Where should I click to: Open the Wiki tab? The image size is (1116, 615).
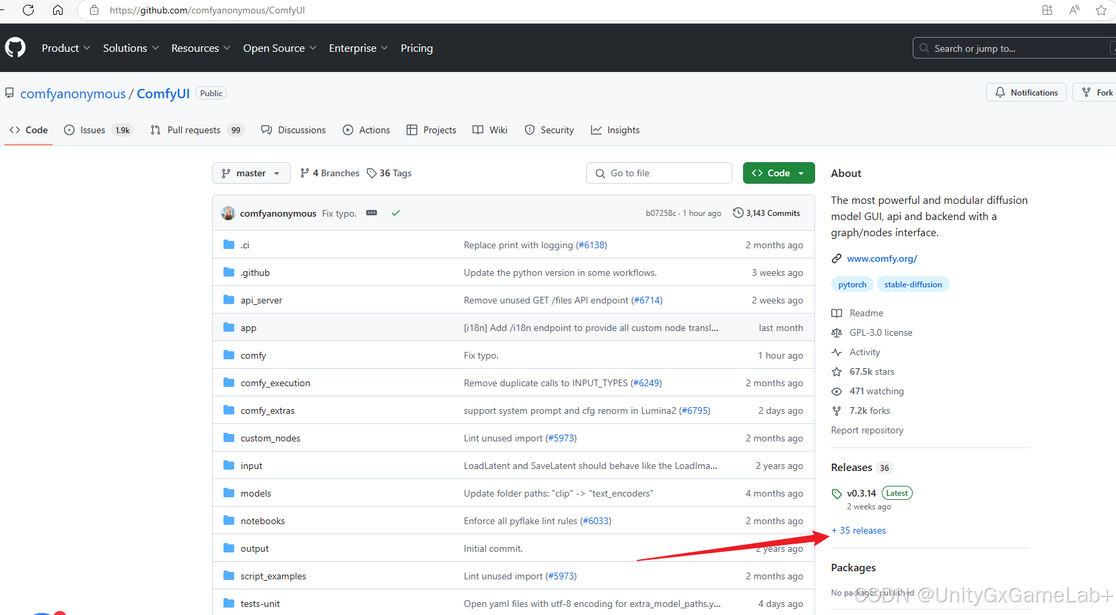[490, 130]
